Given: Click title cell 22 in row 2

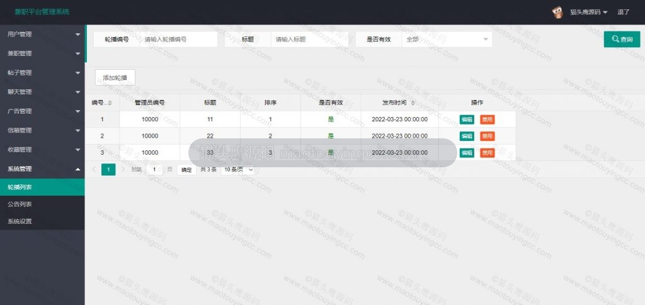Looking at the screenshot, I should (x=210, y=136).
